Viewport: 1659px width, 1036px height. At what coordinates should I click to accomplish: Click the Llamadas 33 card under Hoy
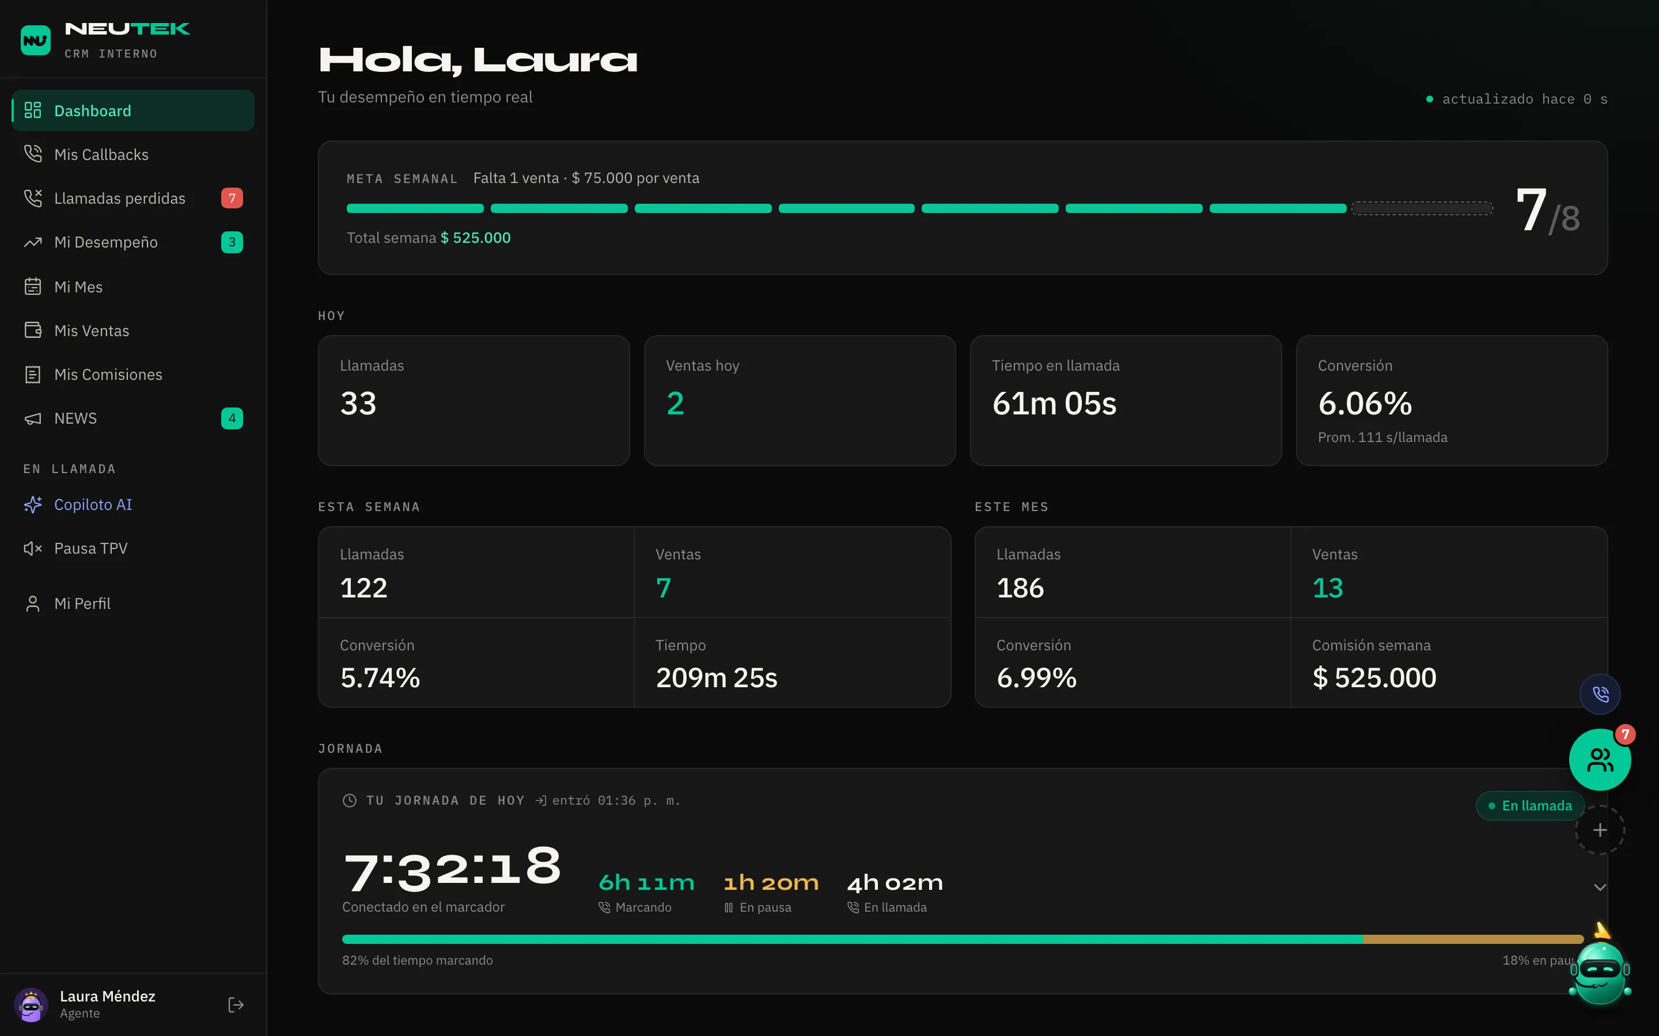pyautogui.click(x=474, y=400)
